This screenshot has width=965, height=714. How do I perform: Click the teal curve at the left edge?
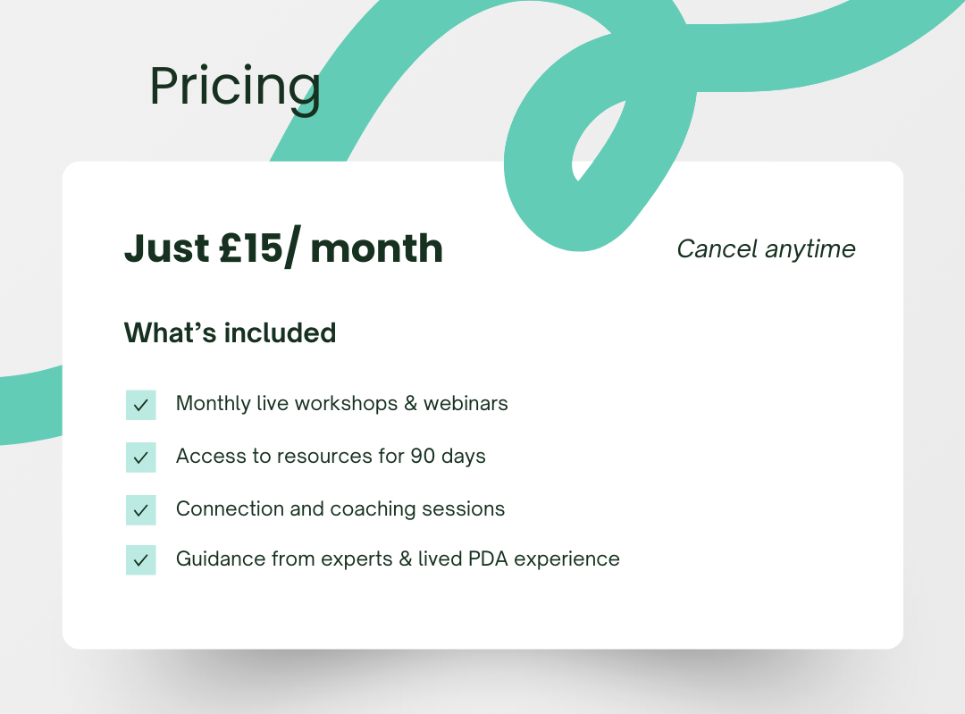pos(27,407)
